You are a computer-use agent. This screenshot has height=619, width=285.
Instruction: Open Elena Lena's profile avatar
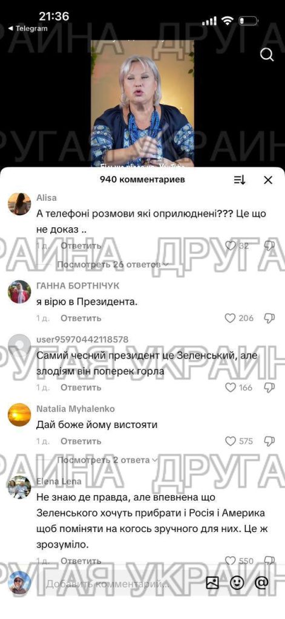point(19,487)
